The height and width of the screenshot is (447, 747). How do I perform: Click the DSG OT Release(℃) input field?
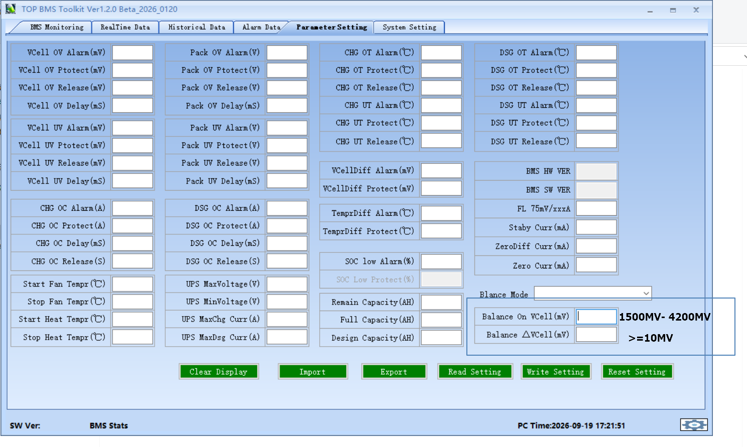pyautogui.click(x=596, y=88)
